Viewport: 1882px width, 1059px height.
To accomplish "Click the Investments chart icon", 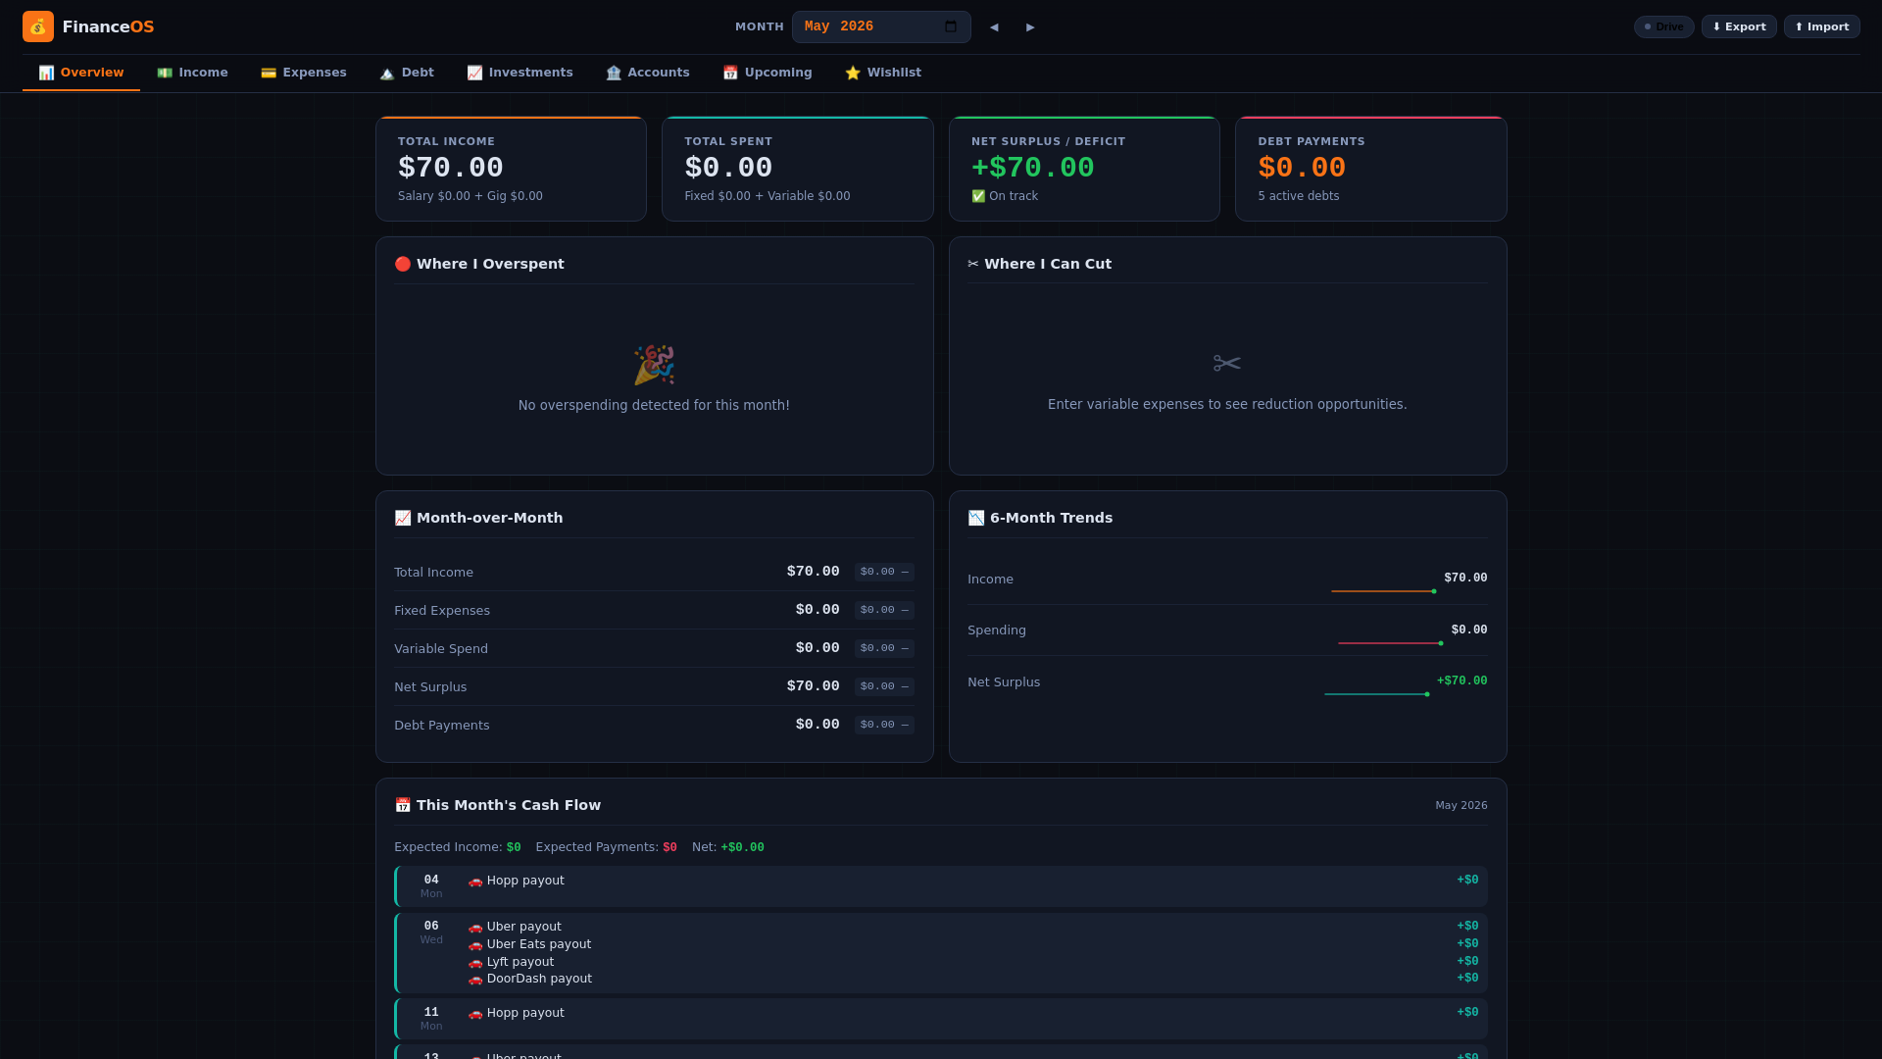I will (474, 73).
